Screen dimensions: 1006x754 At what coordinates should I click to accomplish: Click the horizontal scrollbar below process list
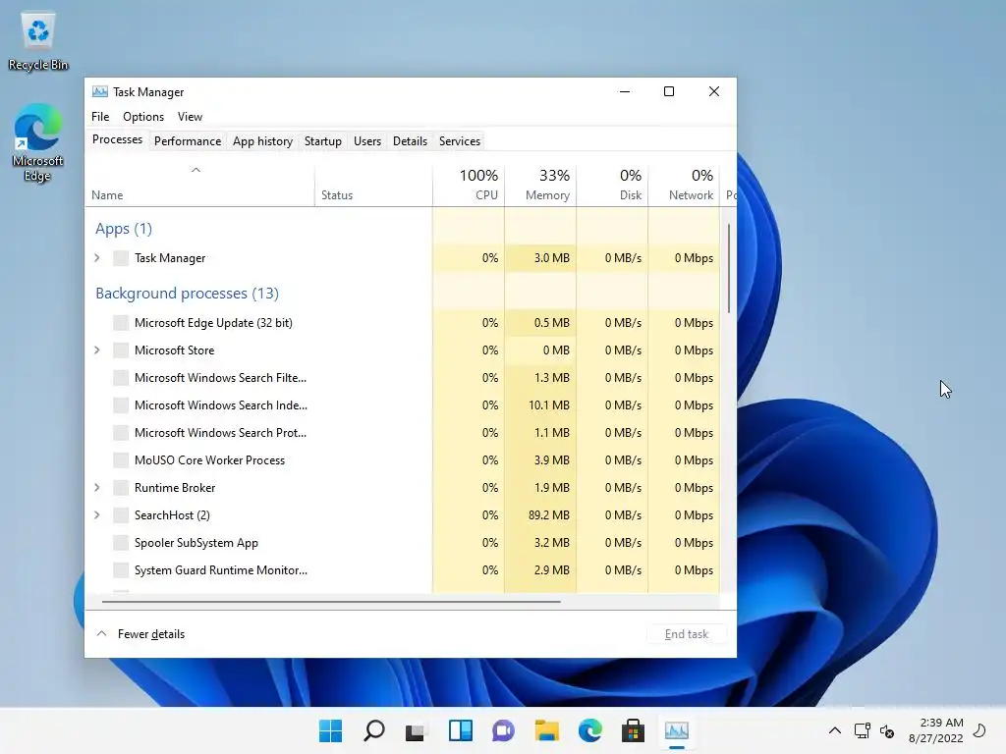click(x=331, y=602)
